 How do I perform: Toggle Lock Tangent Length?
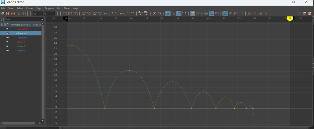click(x=184, y=14)
